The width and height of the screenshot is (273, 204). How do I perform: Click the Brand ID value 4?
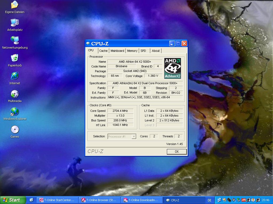click(x=158, y=66)
